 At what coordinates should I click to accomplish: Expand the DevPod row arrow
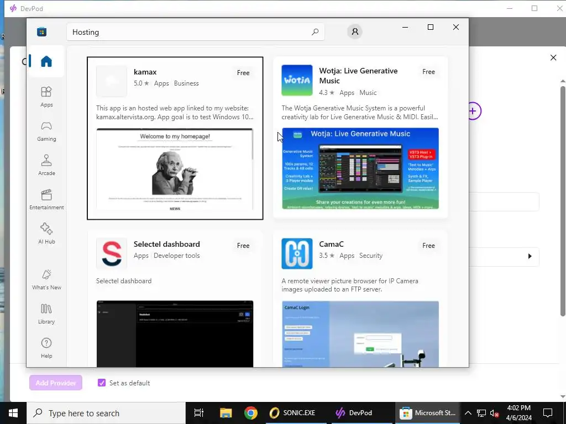point(530,256)
